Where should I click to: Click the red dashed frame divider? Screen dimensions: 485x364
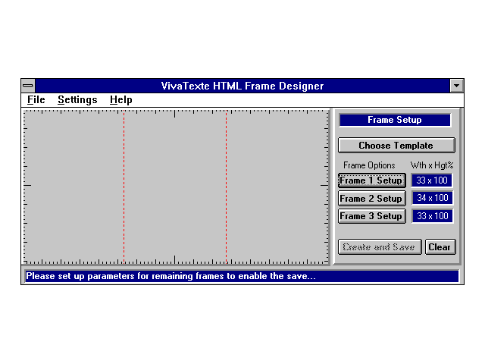(x=226, y=186)
